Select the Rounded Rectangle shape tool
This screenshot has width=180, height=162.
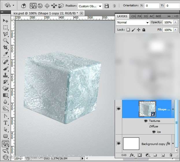(x=5, y=136)
